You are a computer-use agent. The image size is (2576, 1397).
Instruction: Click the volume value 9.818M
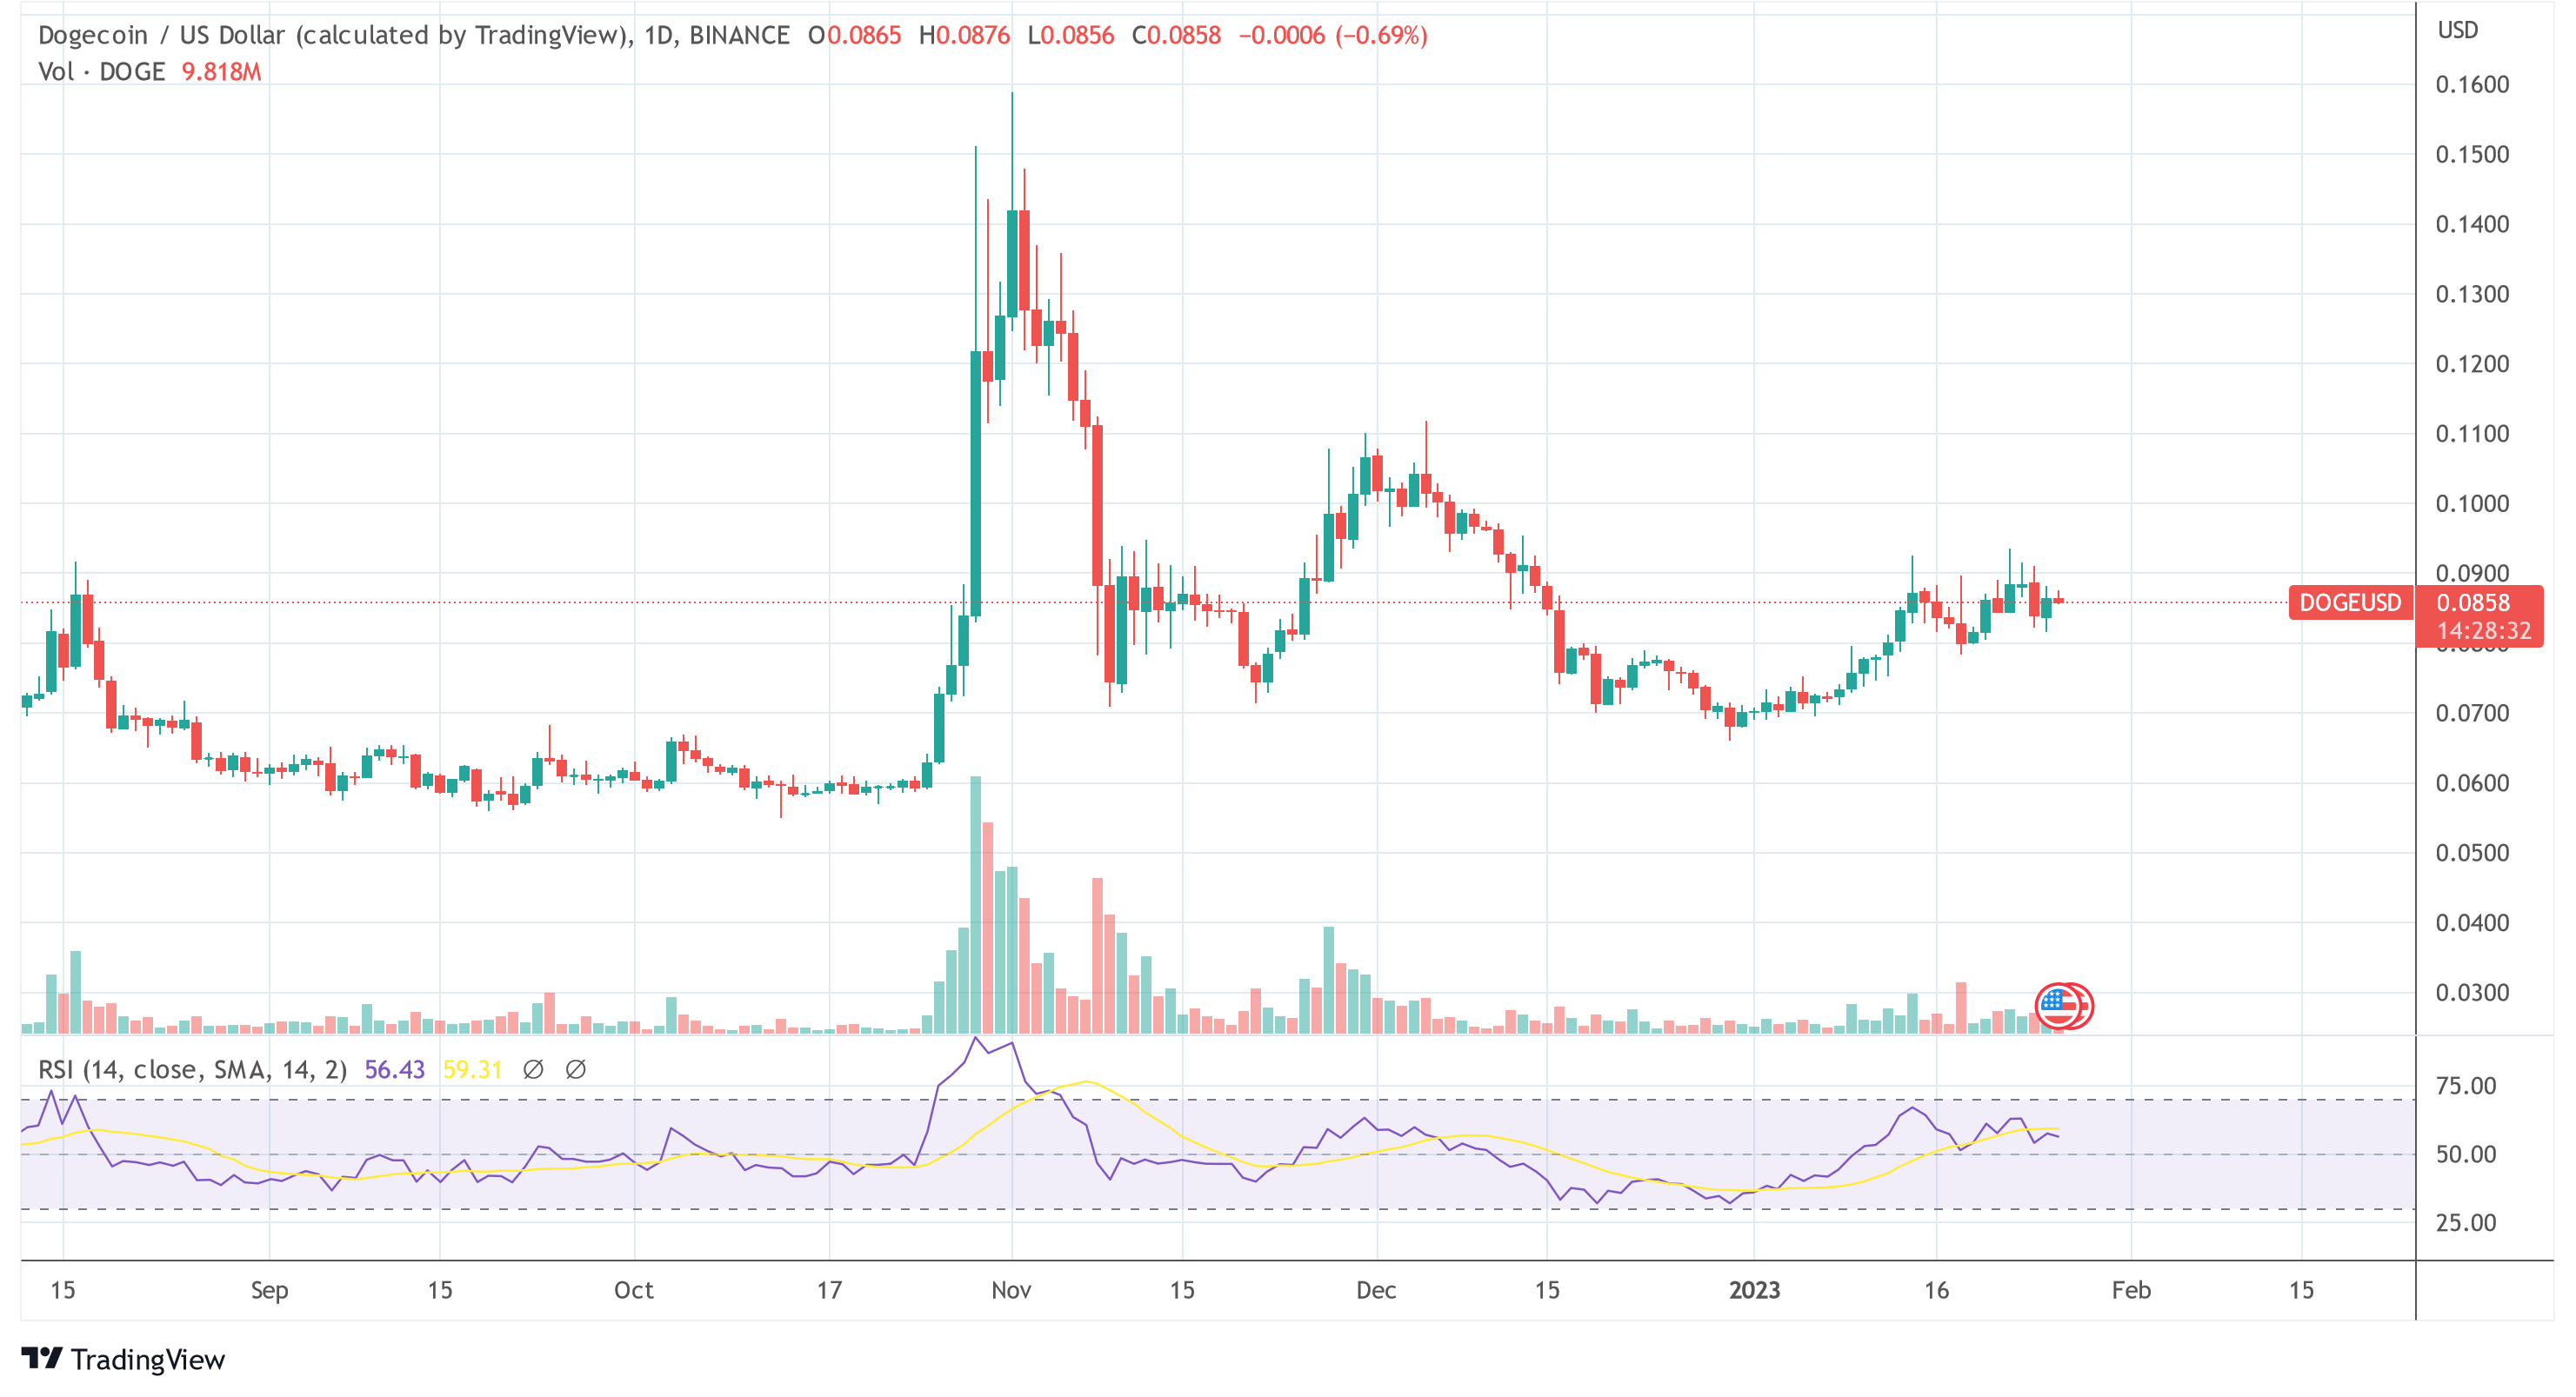pos(221,72)
